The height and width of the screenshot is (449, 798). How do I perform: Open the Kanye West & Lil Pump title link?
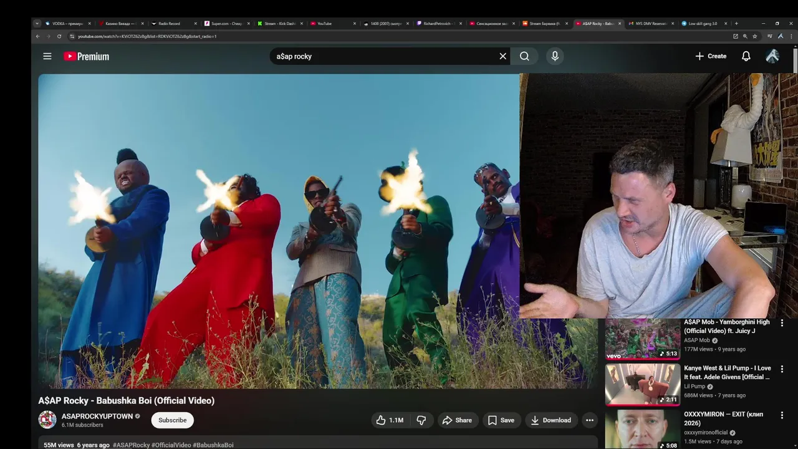coord(728,372)
